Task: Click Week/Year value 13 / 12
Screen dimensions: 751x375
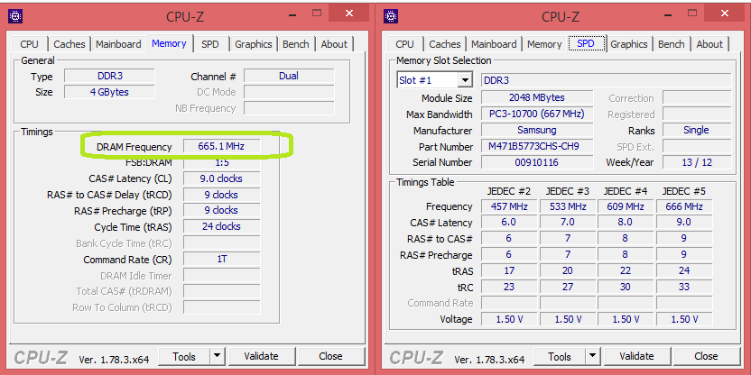Action: (697, 162)
